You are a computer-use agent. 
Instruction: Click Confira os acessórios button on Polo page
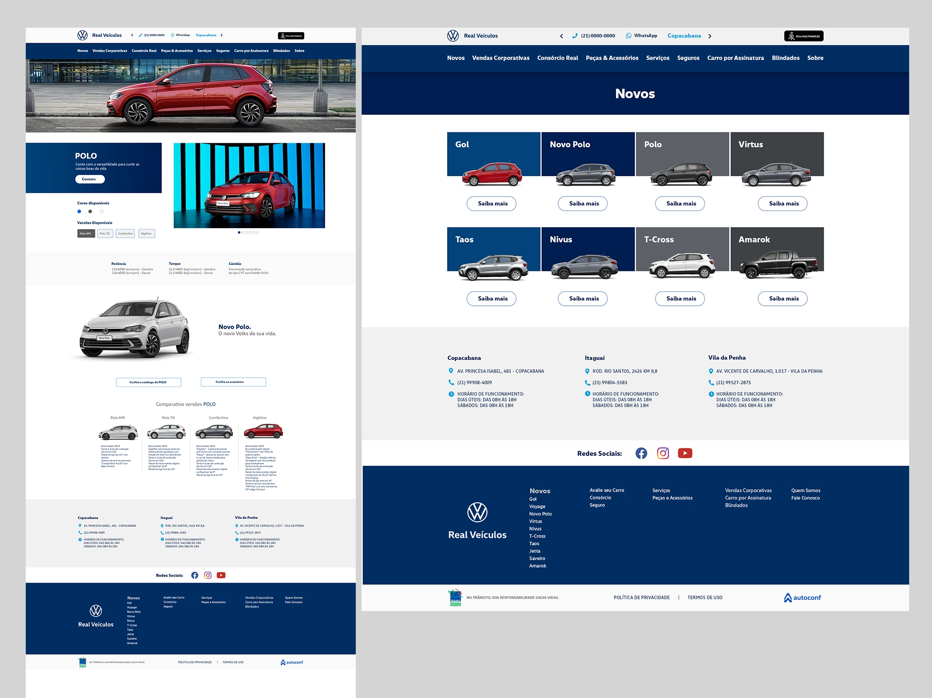233,382
